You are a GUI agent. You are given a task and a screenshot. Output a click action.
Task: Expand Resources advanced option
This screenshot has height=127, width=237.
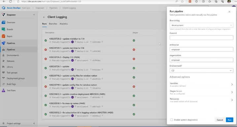pyautogui.click(x=201, y=100)
